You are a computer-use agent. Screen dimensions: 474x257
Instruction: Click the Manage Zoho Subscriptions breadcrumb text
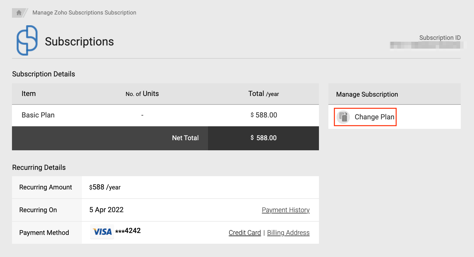click(x=84, y=13)
